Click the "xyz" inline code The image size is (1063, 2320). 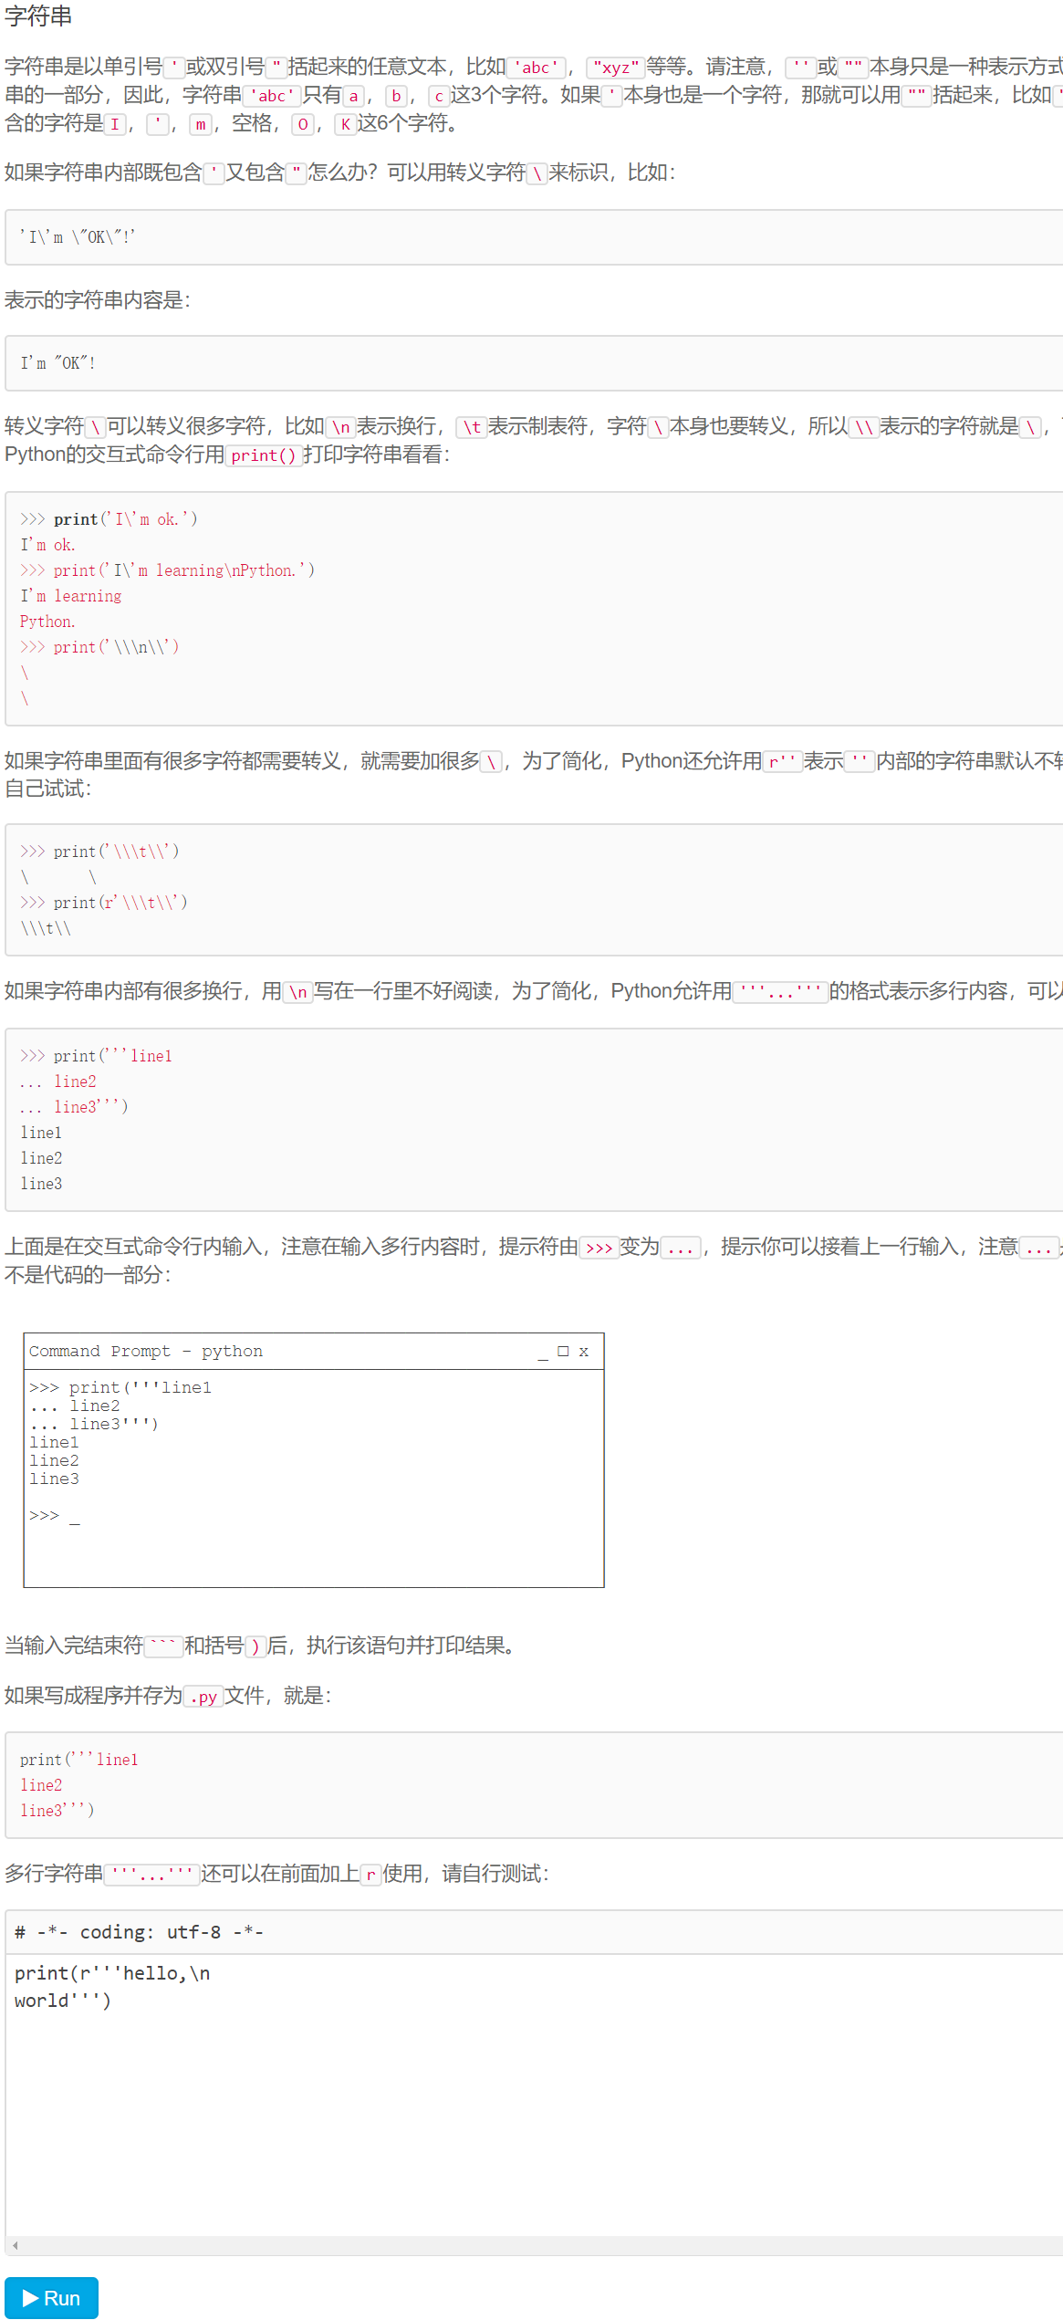(x=615, y=68)
